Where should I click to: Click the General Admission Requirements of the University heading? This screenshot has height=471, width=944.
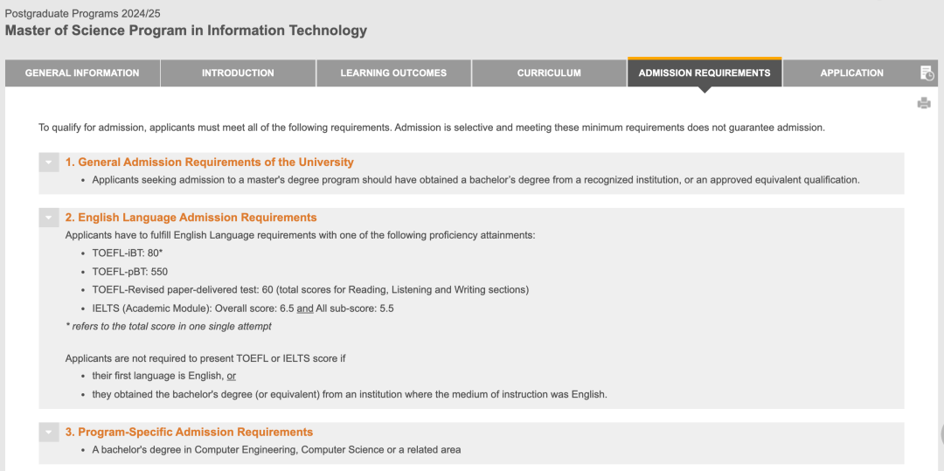tap(210, 163)
